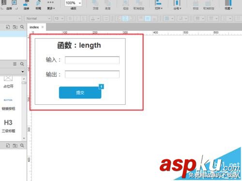Click the interaction badge 1 on 提交
This screenshot has width=242, height=181.
[x=101, y=87]
